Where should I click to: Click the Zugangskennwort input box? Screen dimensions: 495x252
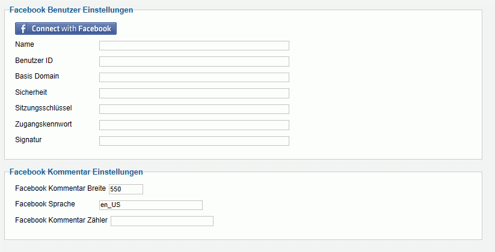[194, 125]
